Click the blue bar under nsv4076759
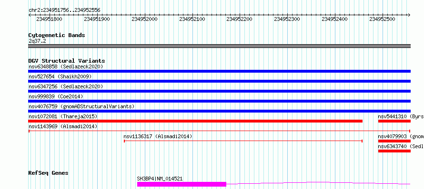This screenshot has width=424, height=189. pyautogui.click(x=219, y=111)
